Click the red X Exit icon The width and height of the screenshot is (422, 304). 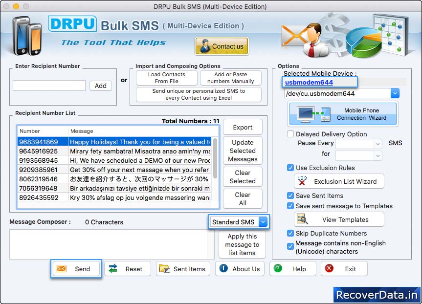pos(329,268)
